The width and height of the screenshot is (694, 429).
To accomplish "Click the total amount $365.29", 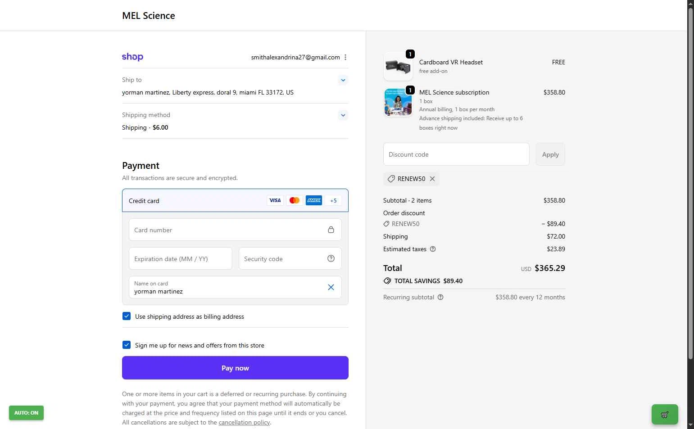I will pos(550,268).
